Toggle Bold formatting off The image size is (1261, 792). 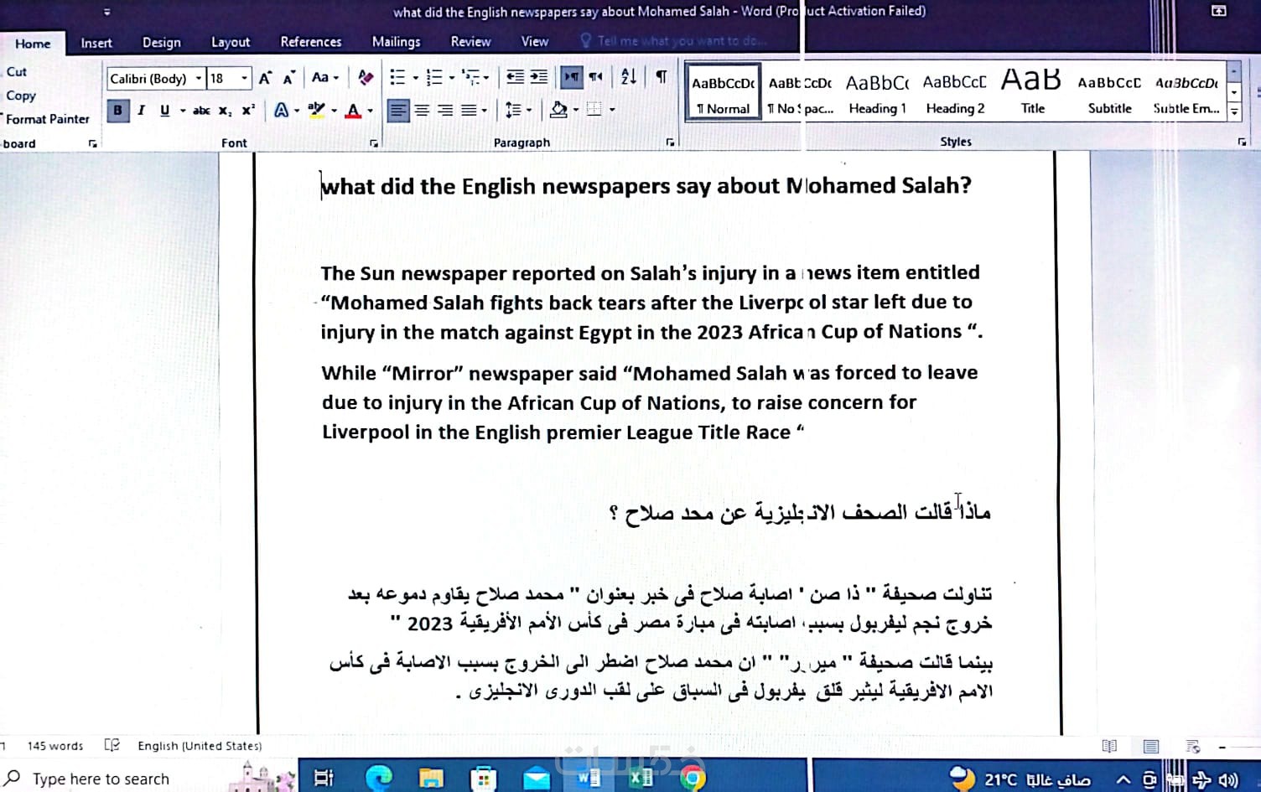point(117,110)
